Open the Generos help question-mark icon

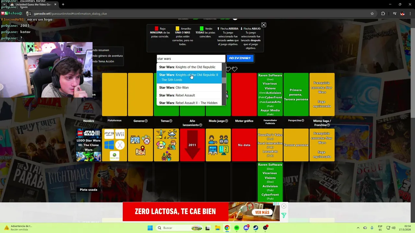[x=146, y=121]
